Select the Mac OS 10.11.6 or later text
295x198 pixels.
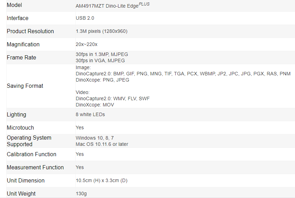point(102,144)
